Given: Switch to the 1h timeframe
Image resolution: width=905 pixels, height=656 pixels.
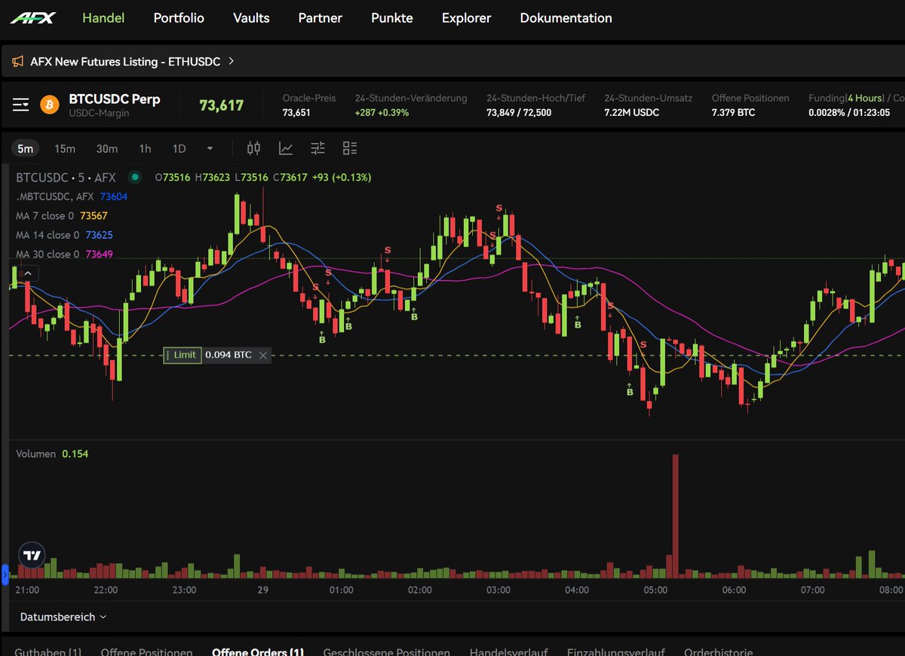Looking at the screenshot, I should tap(145, 148).
